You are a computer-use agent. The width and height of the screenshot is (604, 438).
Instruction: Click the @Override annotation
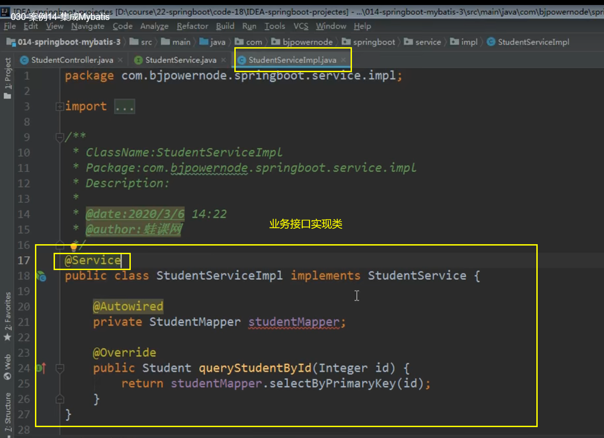pos(124,353)
